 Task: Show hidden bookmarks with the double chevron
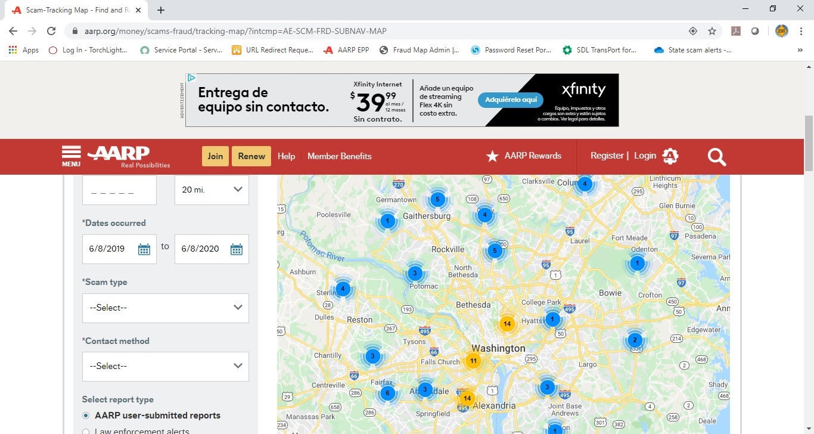(x=800, y=50)
